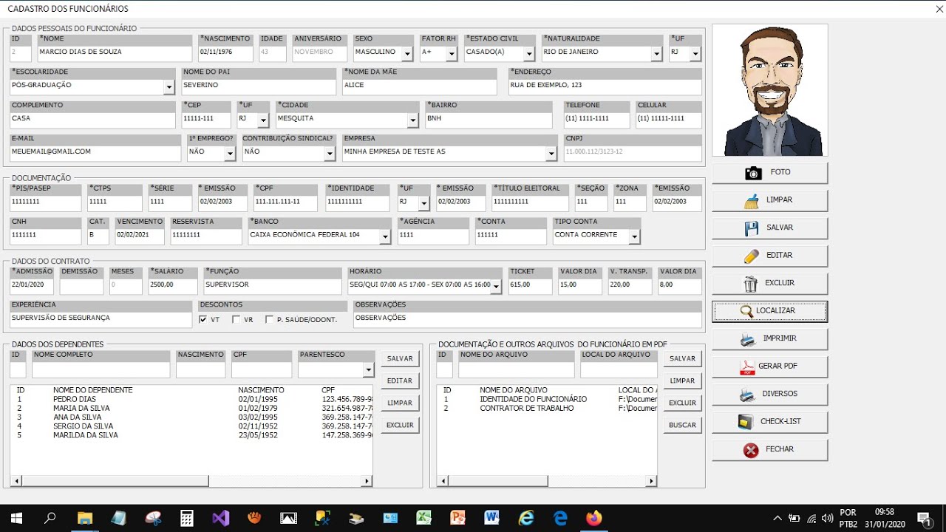Select file row CONTRATOR DE TRABALHO
The width and height of the screenshot is (946, 532).
[x=547, y=408]
